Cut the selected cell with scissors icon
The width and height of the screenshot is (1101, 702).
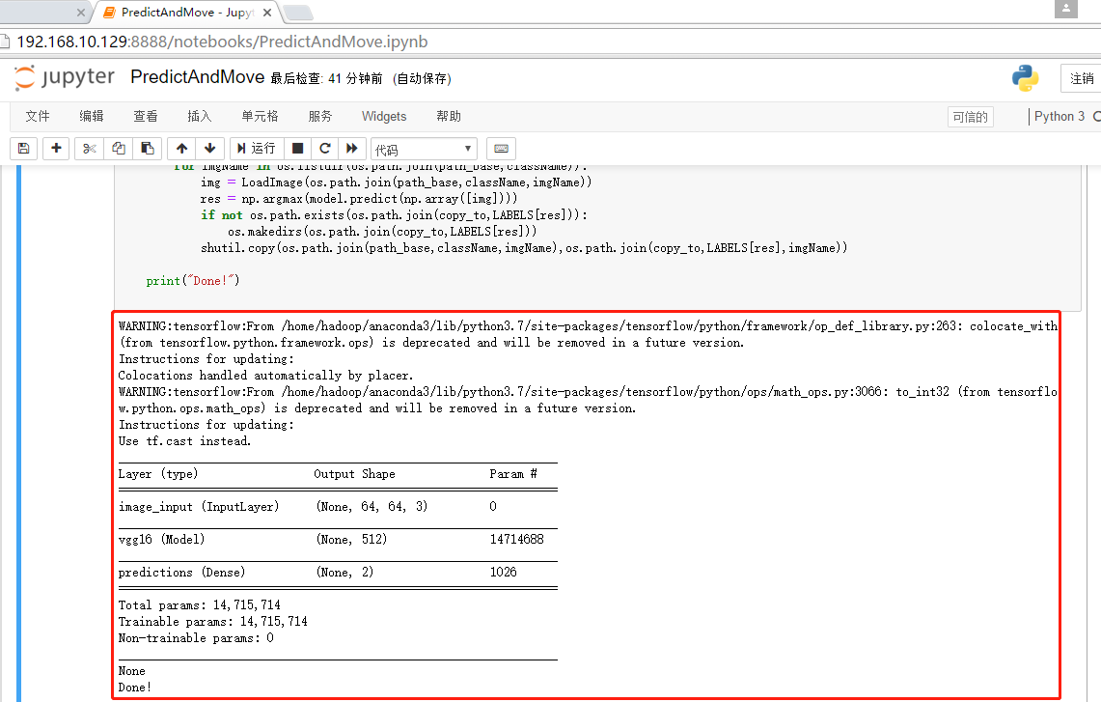[88, 148]
